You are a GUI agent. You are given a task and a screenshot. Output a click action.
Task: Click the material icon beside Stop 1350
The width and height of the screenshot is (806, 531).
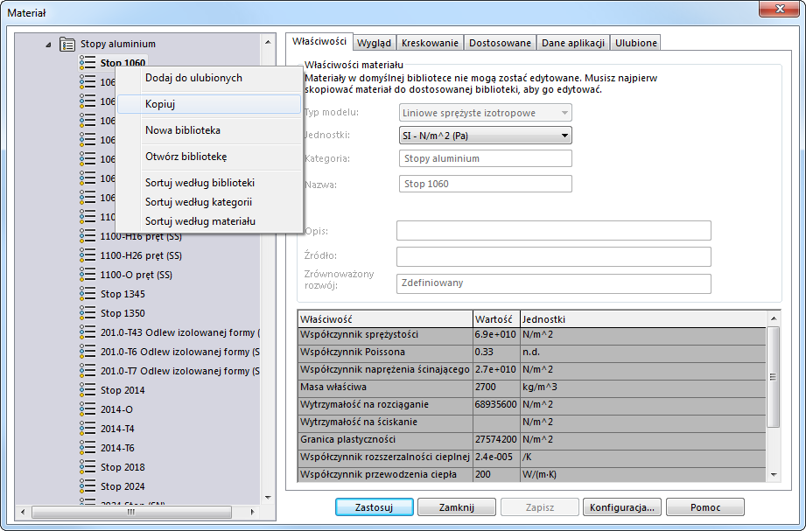[87, 313]
